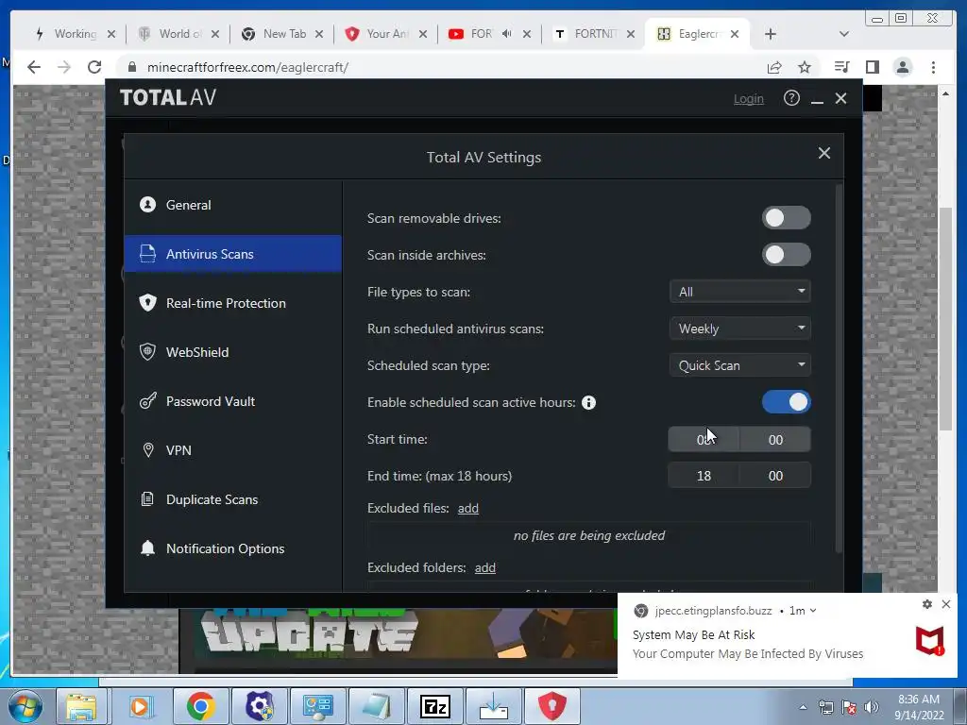
Task: Switch to the Working browser tab
Action: [x=74, y=34]
